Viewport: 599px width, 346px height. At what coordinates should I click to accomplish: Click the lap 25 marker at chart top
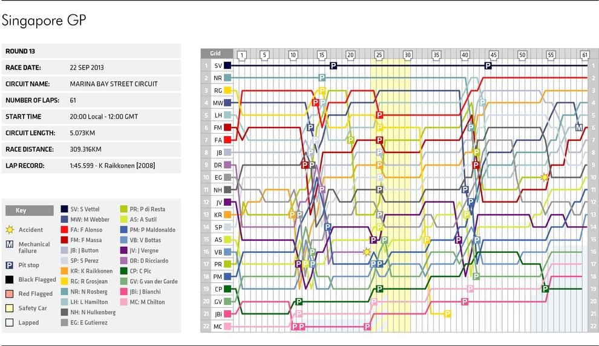click(x=379, y=55)
